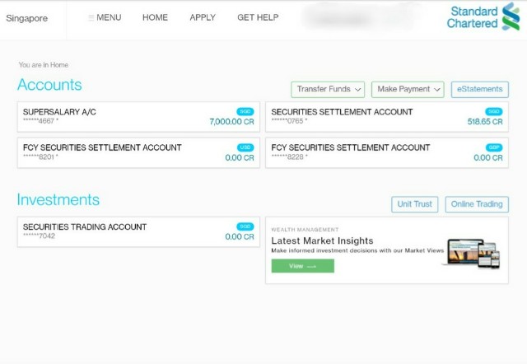
Task: Open FCY SECURITIES SETTLEMENT ACCOUNT ending 8201
Action: 138,153
